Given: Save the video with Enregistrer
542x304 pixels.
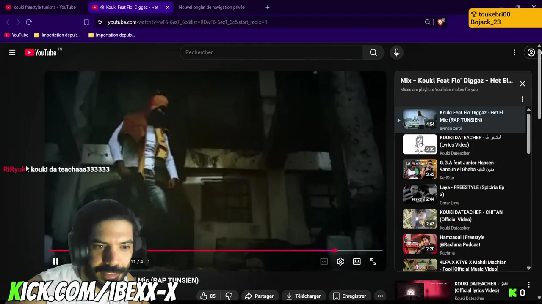Looking at the screenshot, I should coord(349,296).
